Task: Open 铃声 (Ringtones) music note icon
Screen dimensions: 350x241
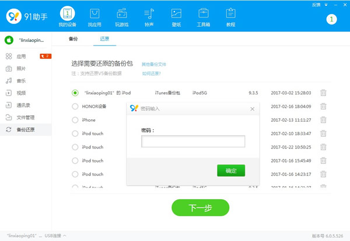Action: (149, 17)
